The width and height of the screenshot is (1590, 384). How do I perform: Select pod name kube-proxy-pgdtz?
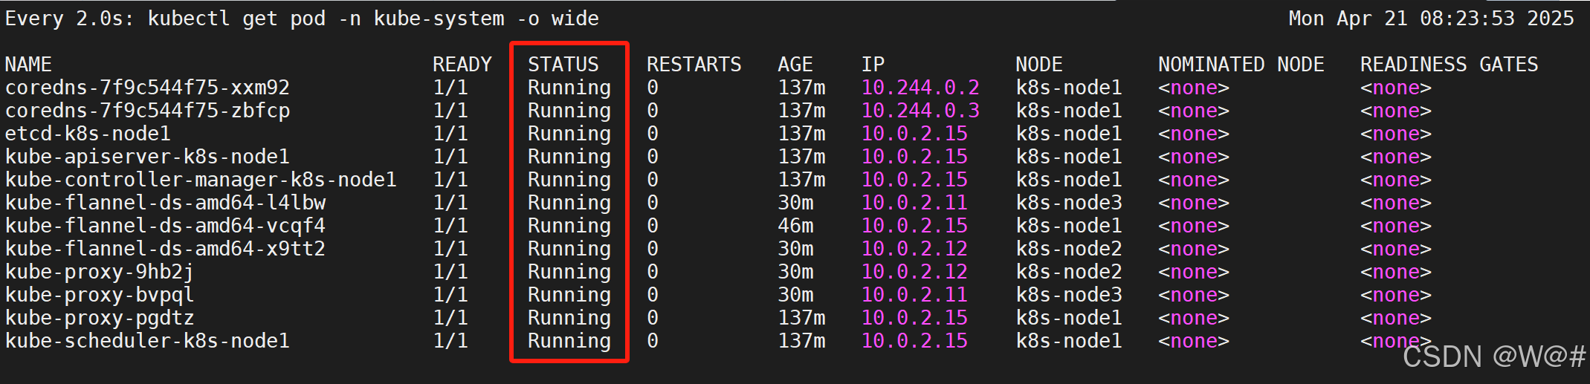click(x=100, y=318)
